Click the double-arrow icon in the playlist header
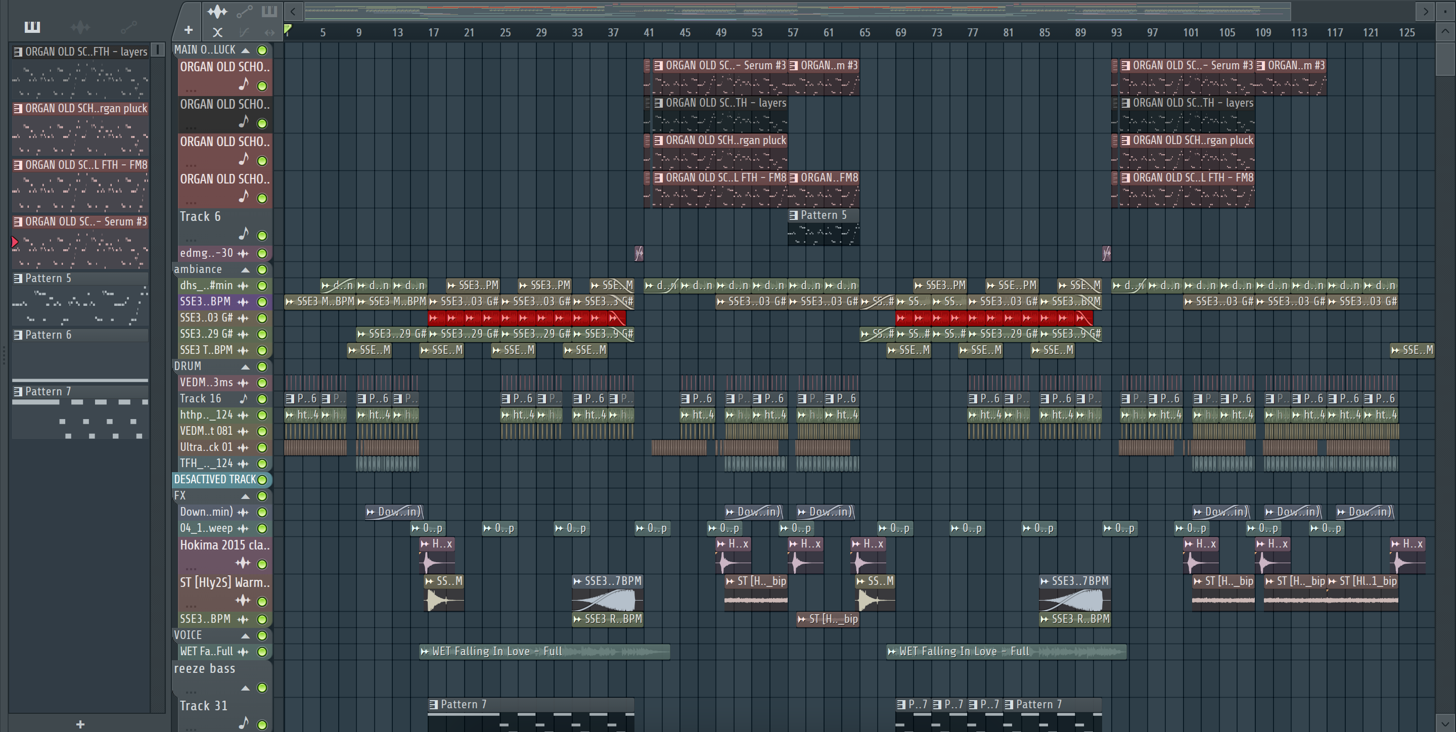1456x732 pixels. tap(269, 32)
